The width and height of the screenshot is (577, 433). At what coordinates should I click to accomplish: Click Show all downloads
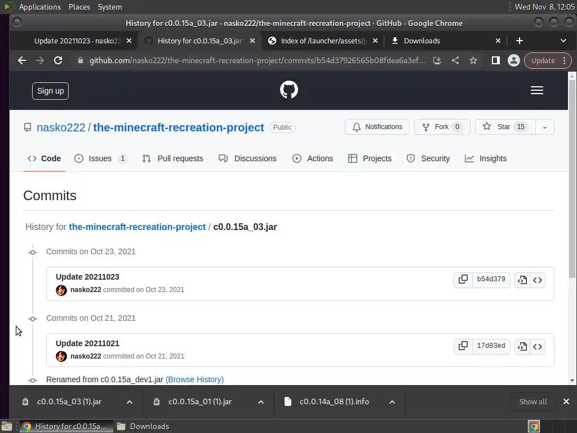(x=533, y=401)
